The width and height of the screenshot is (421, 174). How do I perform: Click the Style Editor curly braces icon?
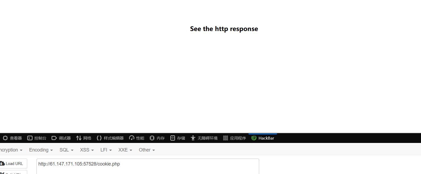click(99, 138)
